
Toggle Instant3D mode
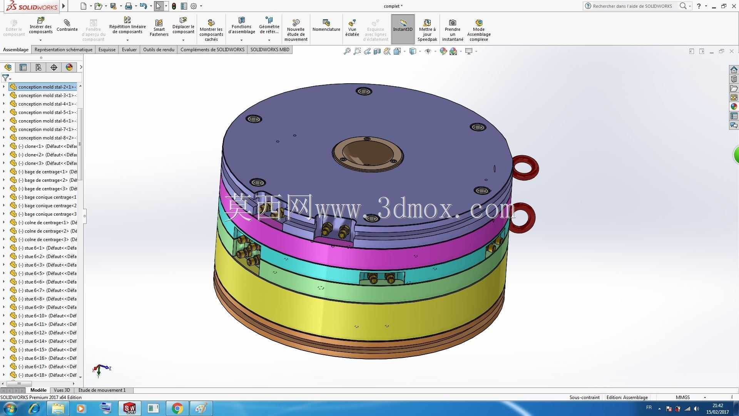coord(403,29)
